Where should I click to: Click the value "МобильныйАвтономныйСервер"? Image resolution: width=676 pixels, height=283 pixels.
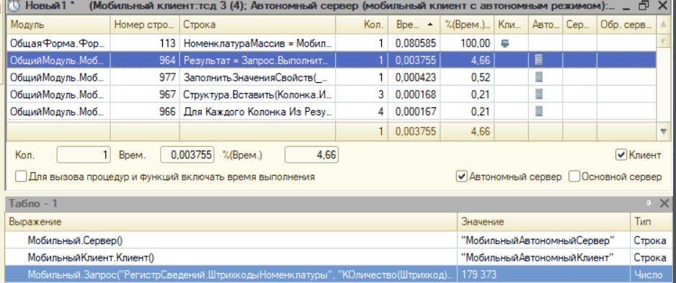538,241
